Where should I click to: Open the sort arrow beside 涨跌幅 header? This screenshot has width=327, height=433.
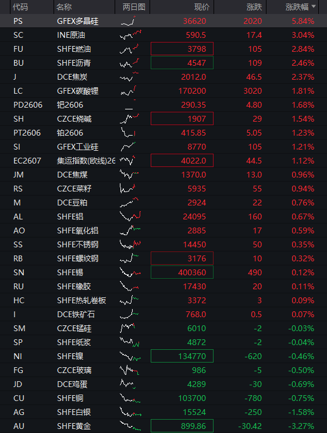(x=314, y=6)
